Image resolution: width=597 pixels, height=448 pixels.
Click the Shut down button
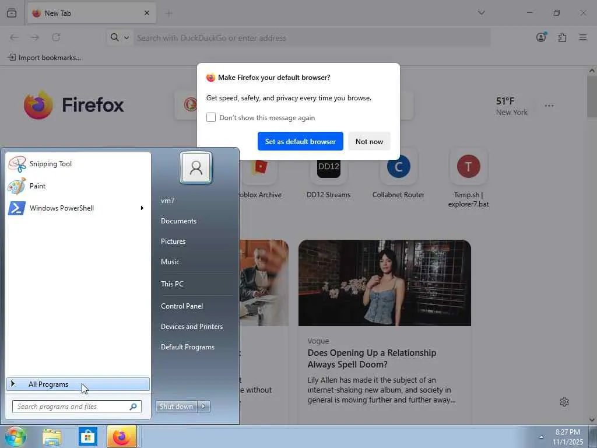click(x=176, y=407)
